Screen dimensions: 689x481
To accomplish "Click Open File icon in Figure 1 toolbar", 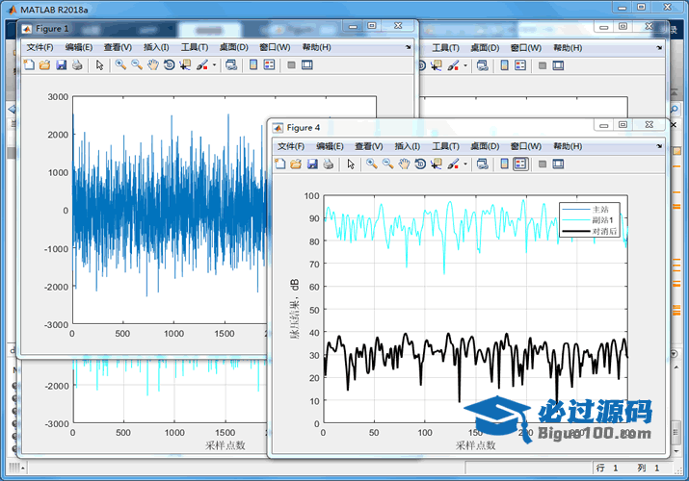I will (44, 65).
